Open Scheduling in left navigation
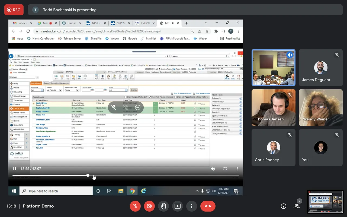 (19, 92)
